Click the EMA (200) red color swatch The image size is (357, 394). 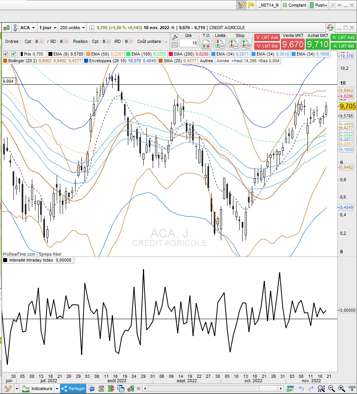pos(171,54)
